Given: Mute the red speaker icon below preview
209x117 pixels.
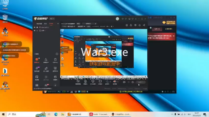Looking at the screenshot, I should 114,82.
